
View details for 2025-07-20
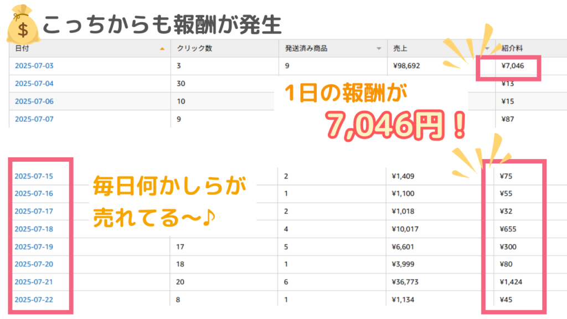point(34,264)
